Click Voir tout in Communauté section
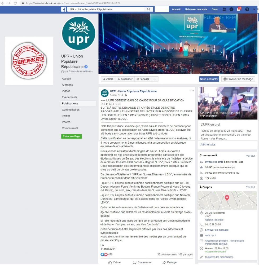This screenshot has height=265, width=259. tap(250, 156)
